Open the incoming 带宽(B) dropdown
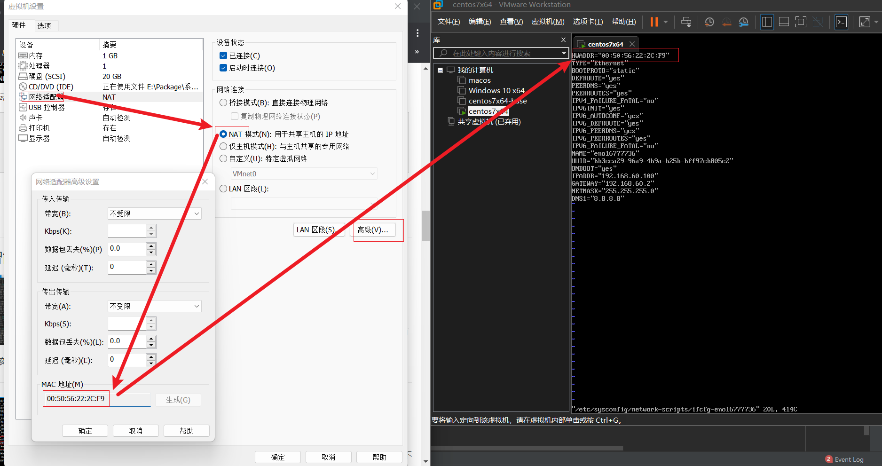 (155, 213)
